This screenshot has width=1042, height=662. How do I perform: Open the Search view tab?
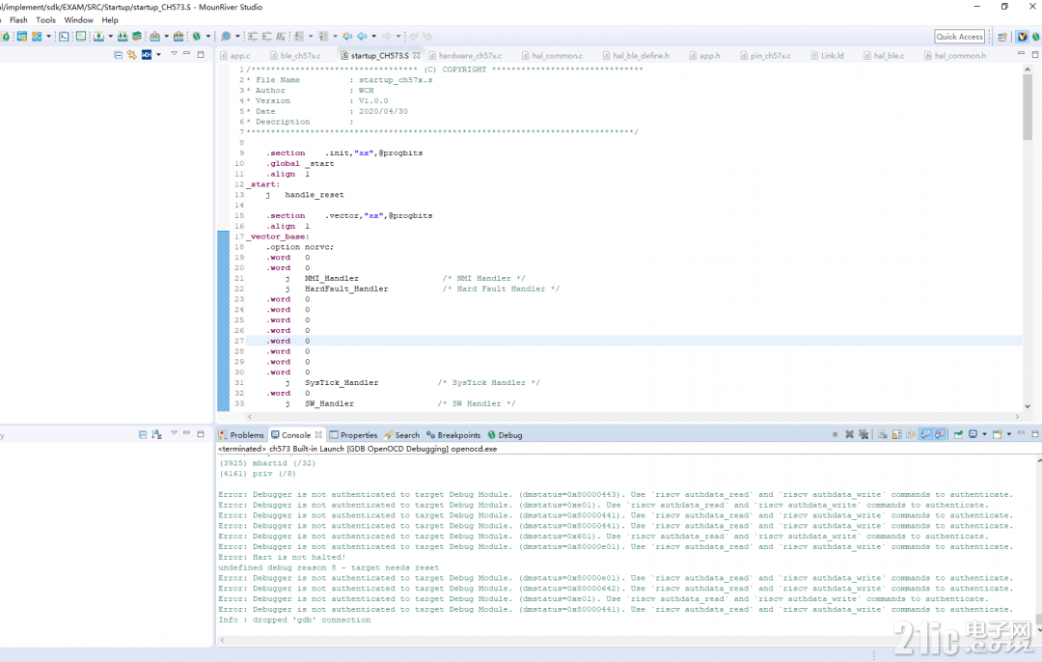click(401, 435)
